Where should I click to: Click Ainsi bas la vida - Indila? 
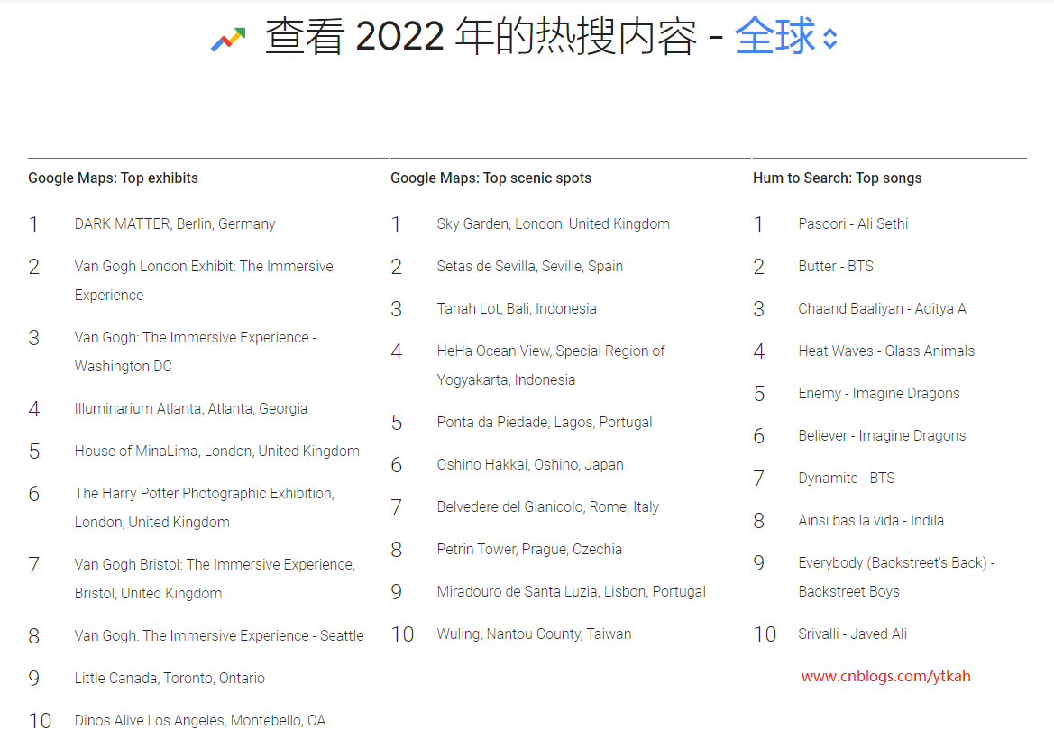(x=870, y=520)
